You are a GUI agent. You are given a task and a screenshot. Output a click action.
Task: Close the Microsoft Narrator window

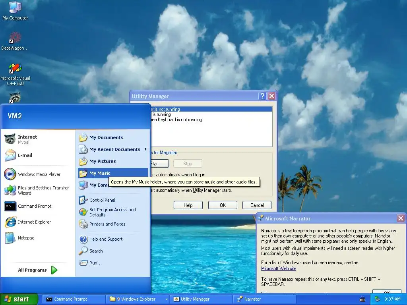[x=401, y=218]
